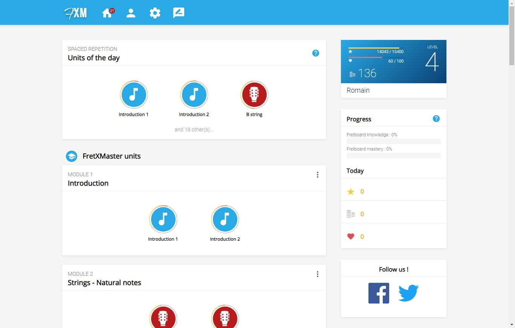Click the 'Strings - Natural notes' title
This screenshot has width=515, height=328.
104,283
